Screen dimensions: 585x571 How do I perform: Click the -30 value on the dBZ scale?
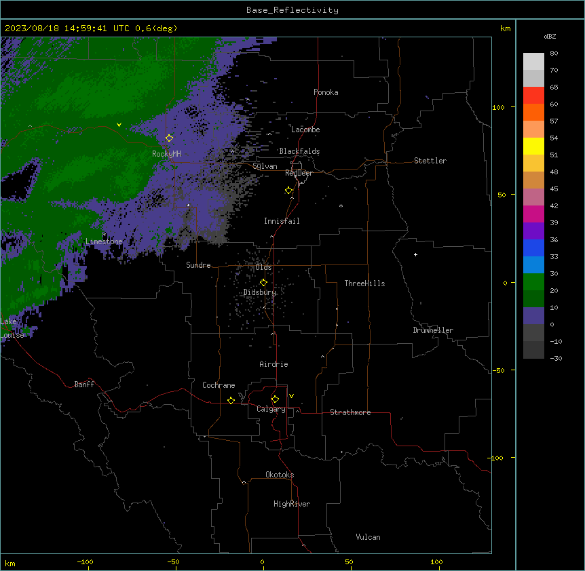click(x=556, y=358)
